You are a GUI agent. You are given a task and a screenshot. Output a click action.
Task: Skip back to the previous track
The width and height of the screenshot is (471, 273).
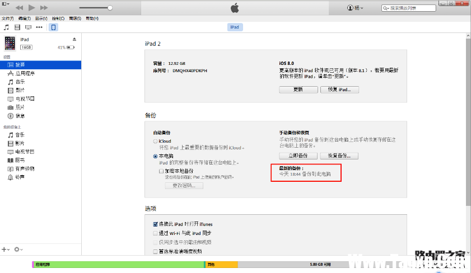click(19, 7)
